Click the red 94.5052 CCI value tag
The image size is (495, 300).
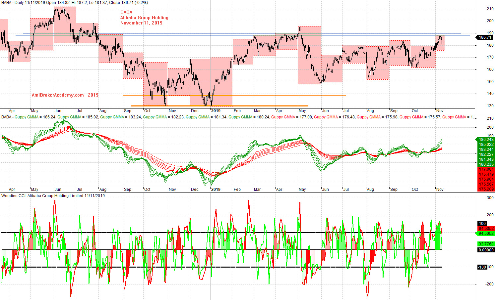(x=486, y=229)
